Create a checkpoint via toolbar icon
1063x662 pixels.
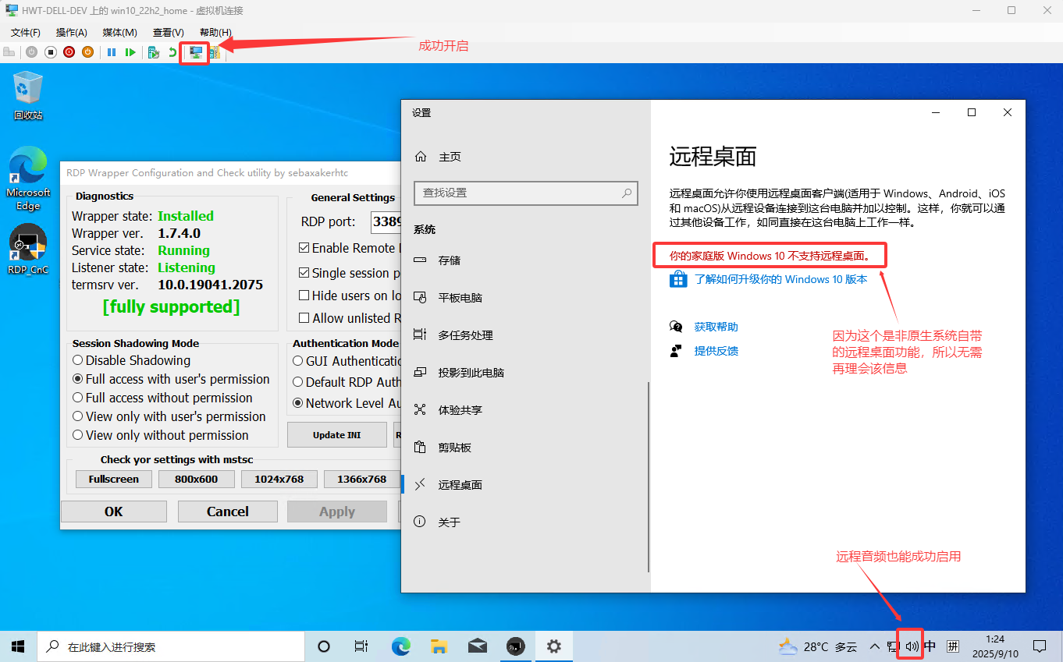[x=154, y=52]
